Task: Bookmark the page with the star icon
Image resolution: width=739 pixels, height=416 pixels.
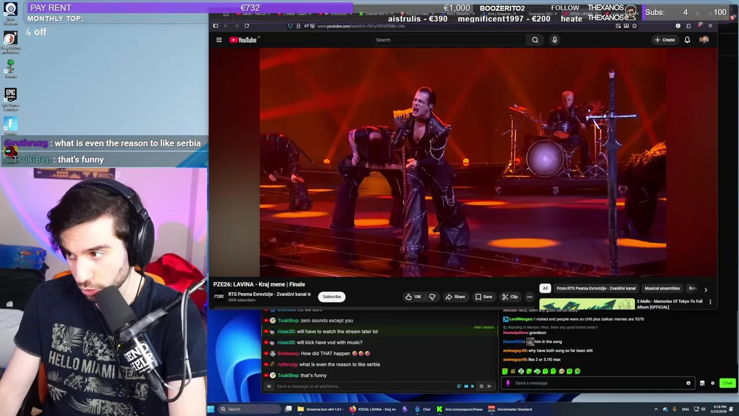Action: click(x=635, y=25)
